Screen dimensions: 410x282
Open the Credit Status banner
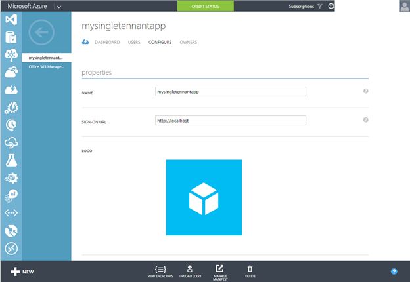pyautogui.click(x=206, y=6)
